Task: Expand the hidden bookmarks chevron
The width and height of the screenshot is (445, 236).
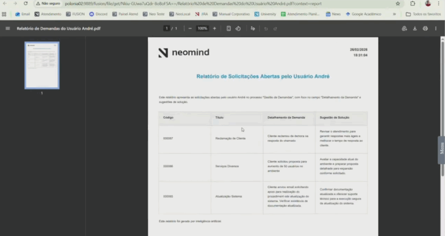Action: point(394,14)
